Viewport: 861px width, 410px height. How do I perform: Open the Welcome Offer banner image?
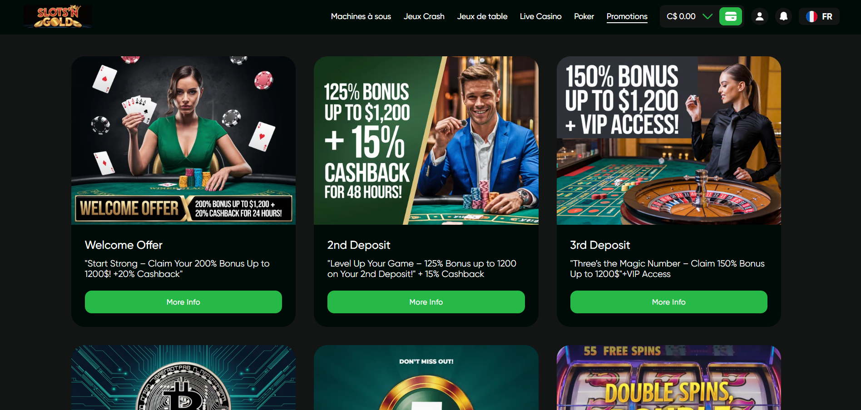pyautogui.click(x=183, y=140)
